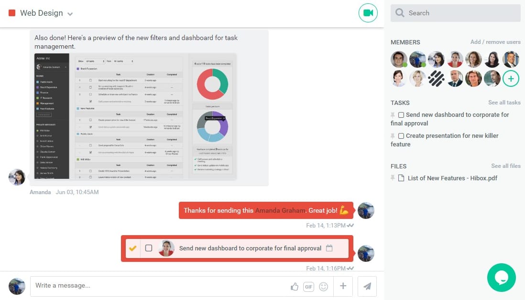Viewport: 525px width, 300px height.
Task: Send message with paper plane button
Action: (x=367, y=286)
